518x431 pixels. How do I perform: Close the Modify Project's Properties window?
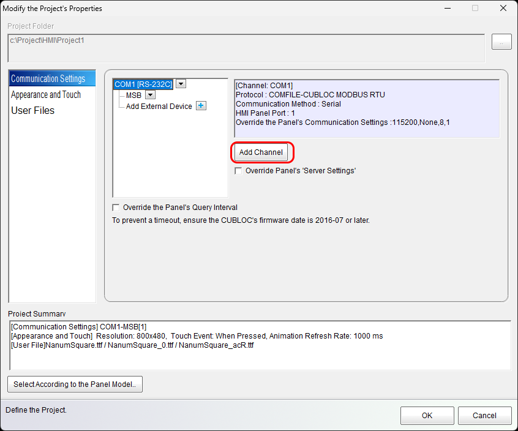(503, 9)
